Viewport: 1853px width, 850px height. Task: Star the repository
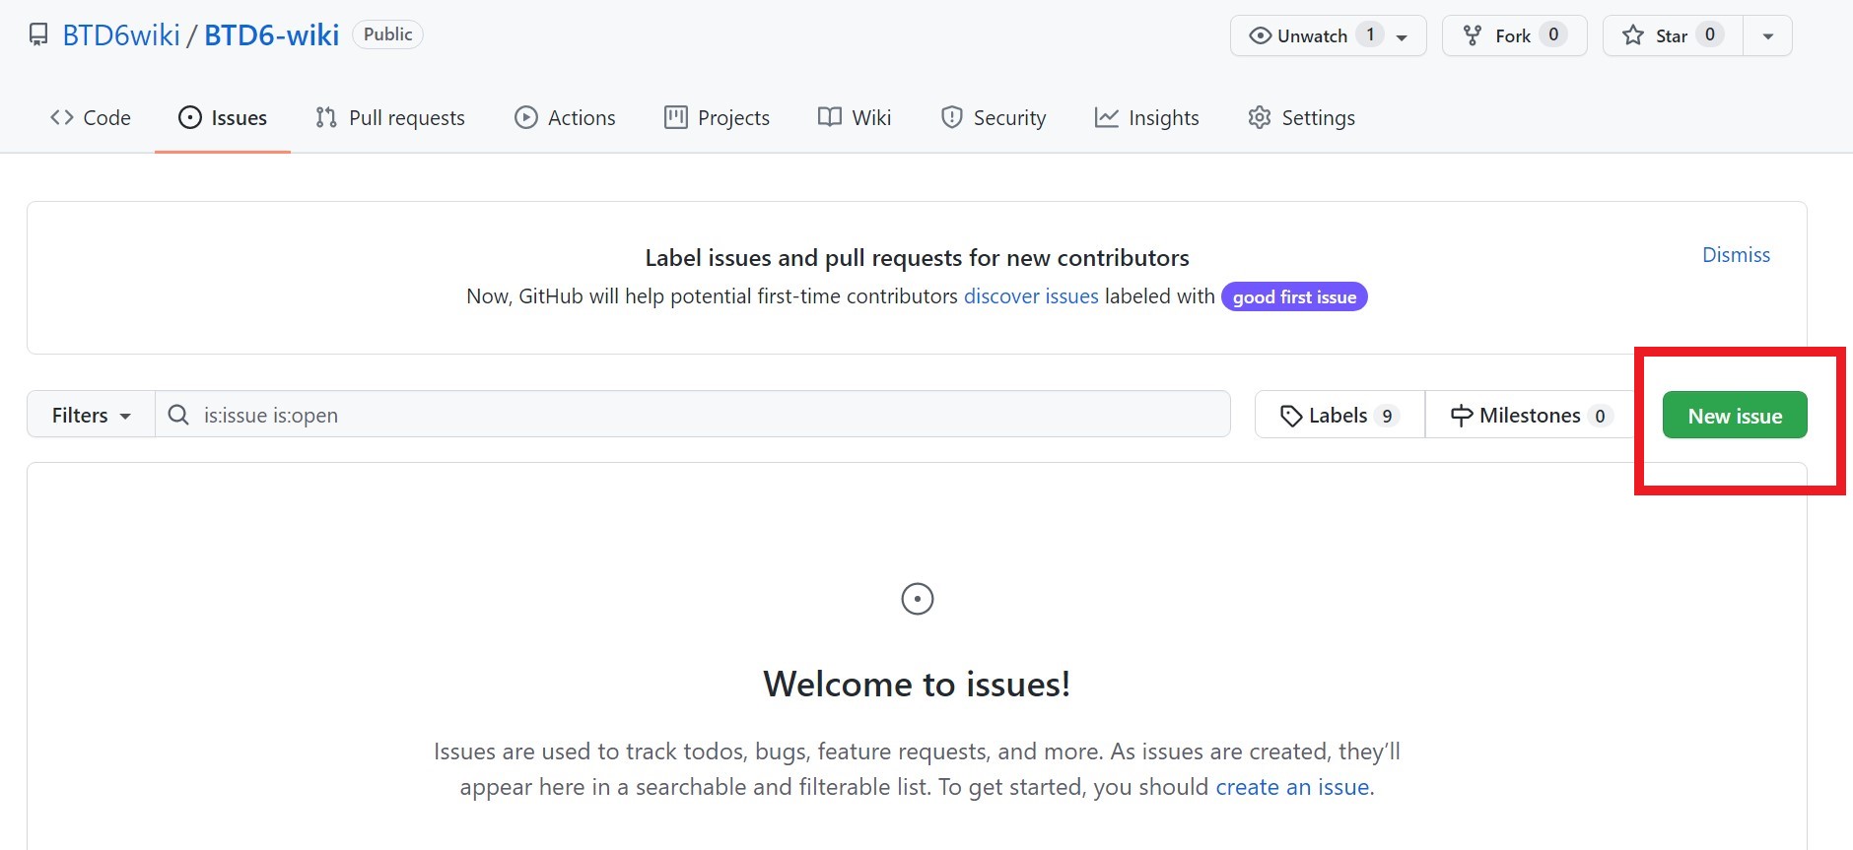tap(1673, 35)
